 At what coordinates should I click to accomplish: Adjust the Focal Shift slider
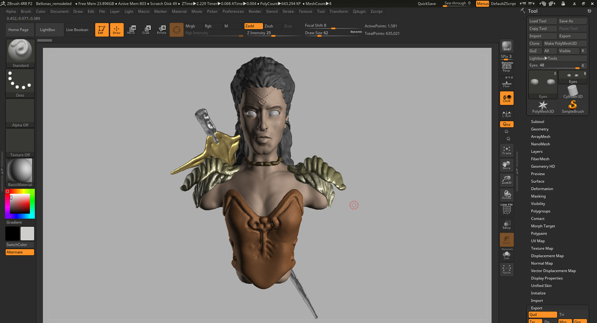pyautogui.click(x=333, y=26)
